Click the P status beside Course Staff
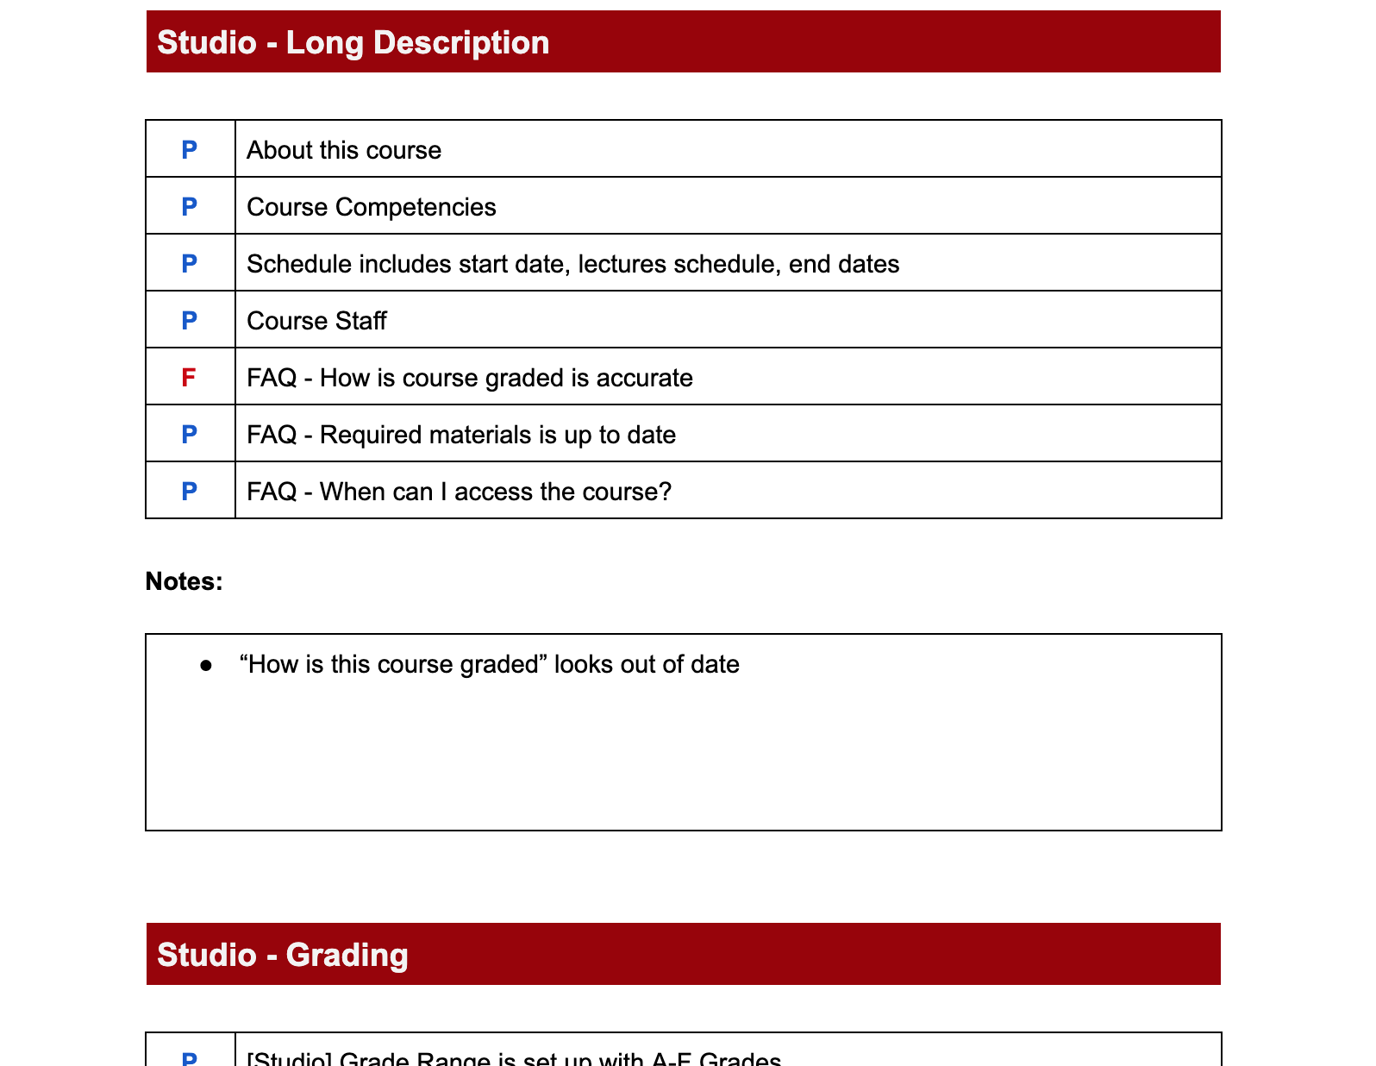This screenshot has height=1066, width=1376. 190,321
